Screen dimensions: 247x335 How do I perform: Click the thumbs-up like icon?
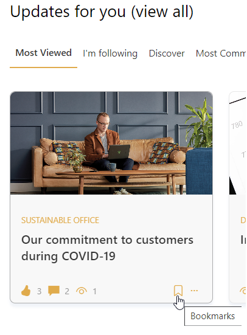coord(26,291)
